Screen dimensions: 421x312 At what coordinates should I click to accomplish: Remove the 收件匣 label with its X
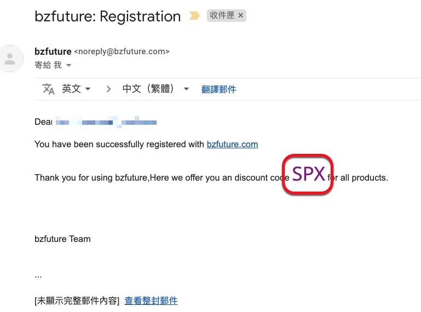[240, 16]
